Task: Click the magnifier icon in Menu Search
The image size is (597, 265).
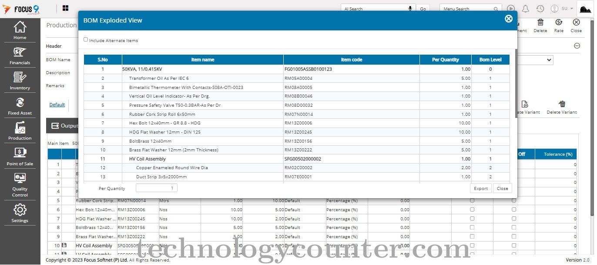Action: click(496, 9)
